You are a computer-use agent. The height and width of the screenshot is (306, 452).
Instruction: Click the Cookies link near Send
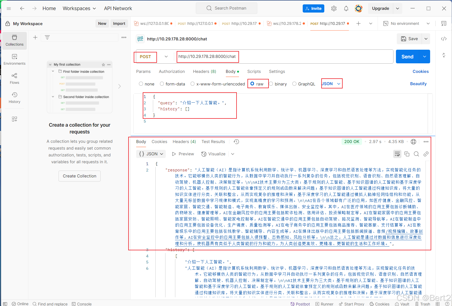tap(421, 72)
